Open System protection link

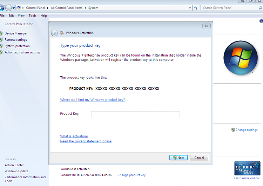17,46
